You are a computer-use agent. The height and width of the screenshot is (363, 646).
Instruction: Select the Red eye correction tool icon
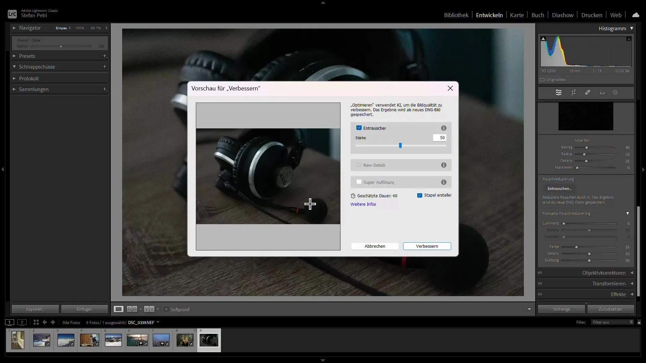click(x=602, y=92)
